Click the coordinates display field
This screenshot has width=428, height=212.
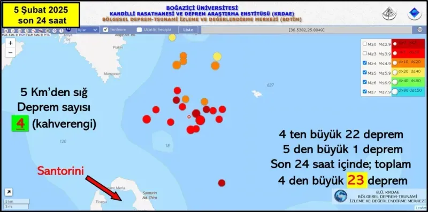306,30
